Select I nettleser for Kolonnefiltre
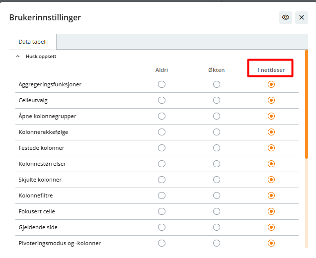The width and height of the screenshot is (316, 258). tap(271, 195)
